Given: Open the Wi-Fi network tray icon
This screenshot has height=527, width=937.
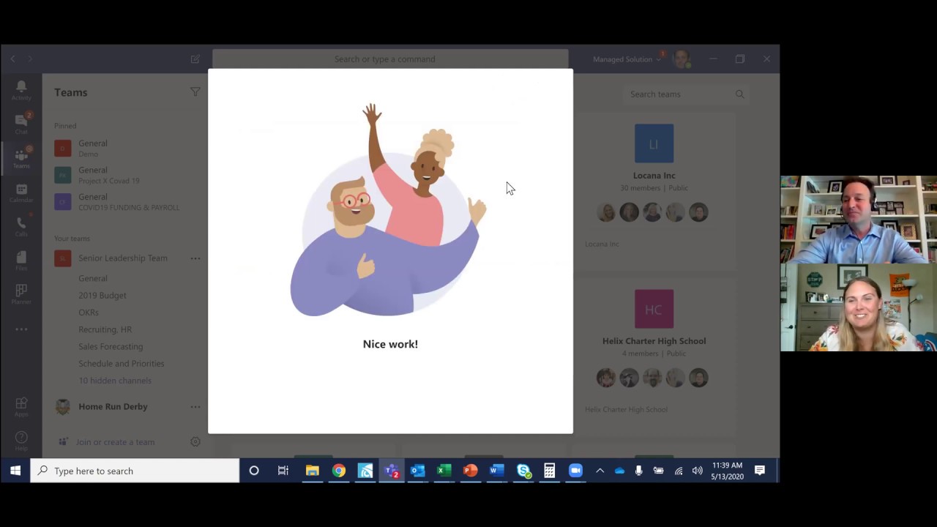Looking at the screenshot, I should tap(679, 471).
